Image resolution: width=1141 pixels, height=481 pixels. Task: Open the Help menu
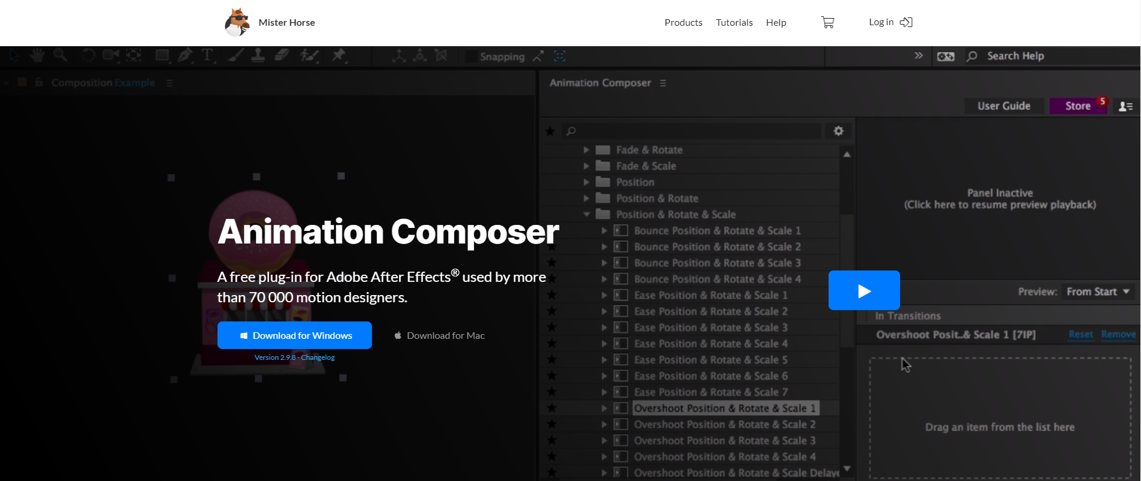[776, 22]
